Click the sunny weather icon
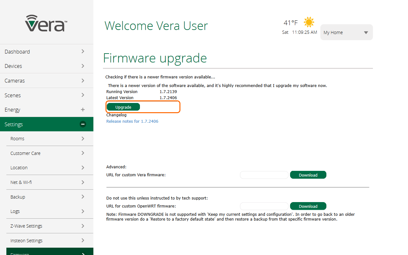Image resolution: width=408 pixels, height=255 pixels. pos(309,22)
